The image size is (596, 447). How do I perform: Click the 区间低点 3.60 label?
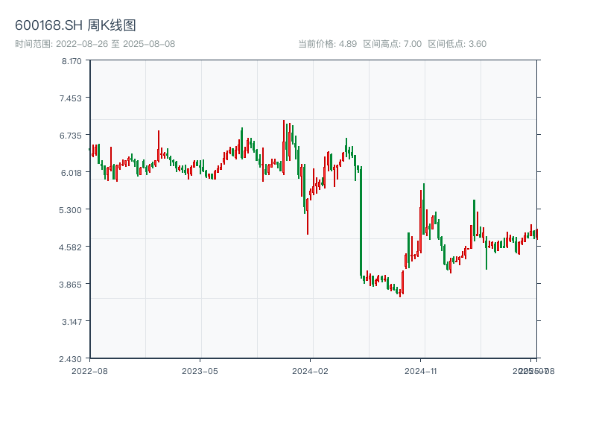pyautogui.click(x=457, y=44)
